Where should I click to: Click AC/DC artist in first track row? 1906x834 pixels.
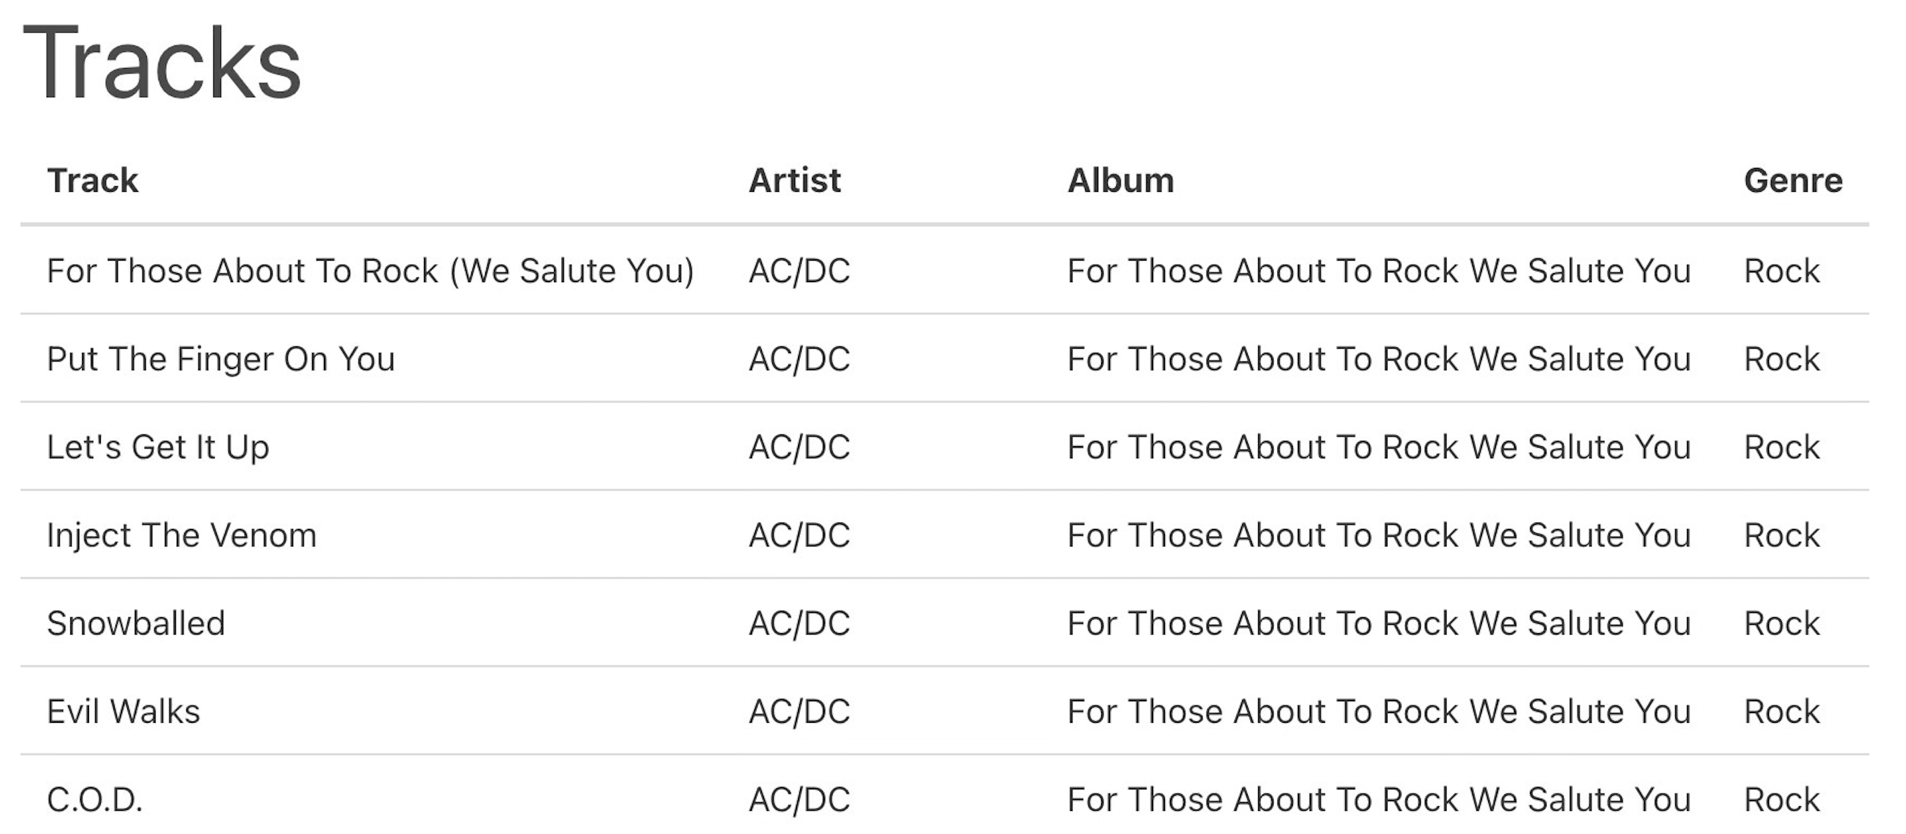(x=799, y=271)
